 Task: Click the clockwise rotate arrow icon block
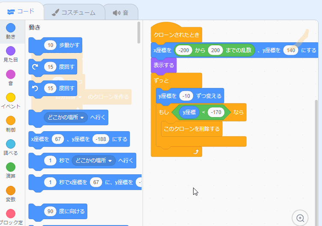pos(35,67)
